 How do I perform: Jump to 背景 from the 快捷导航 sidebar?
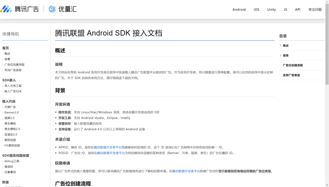[x=7, y=59]
